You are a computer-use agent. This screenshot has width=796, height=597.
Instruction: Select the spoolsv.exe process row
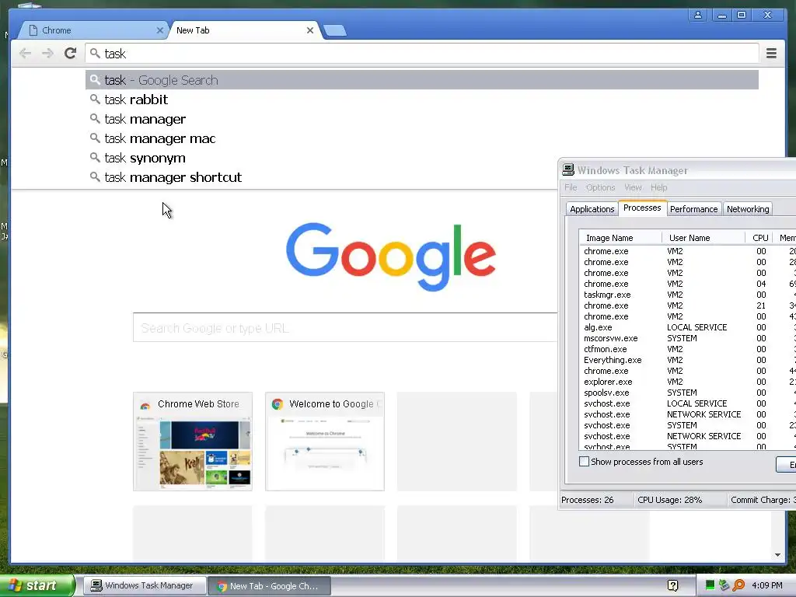(x=687, y=393)
